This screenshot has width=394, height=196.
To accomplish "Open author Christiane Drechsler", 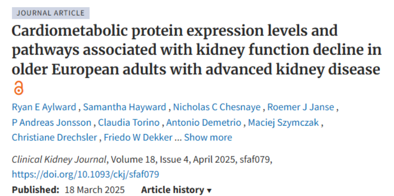I will (x=54, y=137).
